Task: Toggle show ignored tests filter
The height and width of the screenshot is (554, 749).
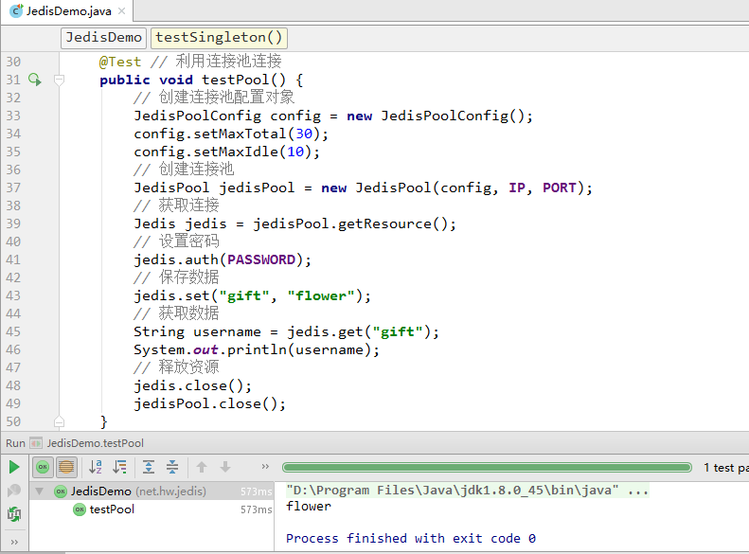Action: click(x=66, y=467)
